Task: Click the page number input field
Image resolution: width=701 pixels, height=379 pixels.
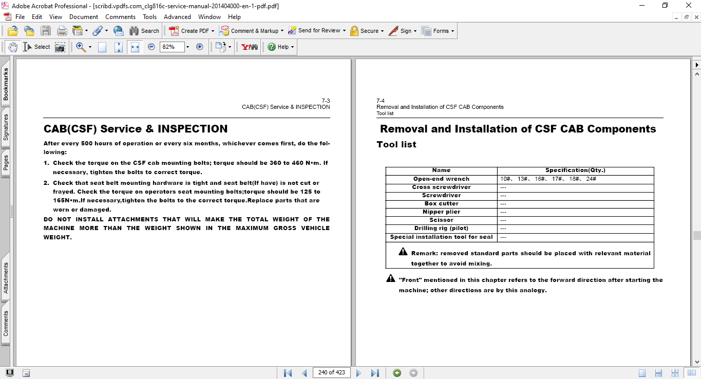Action: click(331, 373)
